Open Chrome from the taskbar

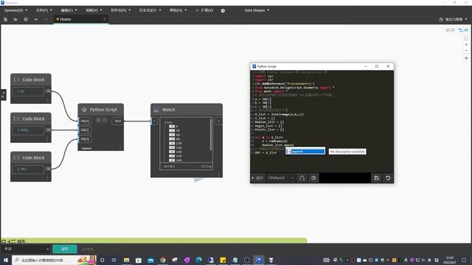pyautogui.click(x=162, y=260)
